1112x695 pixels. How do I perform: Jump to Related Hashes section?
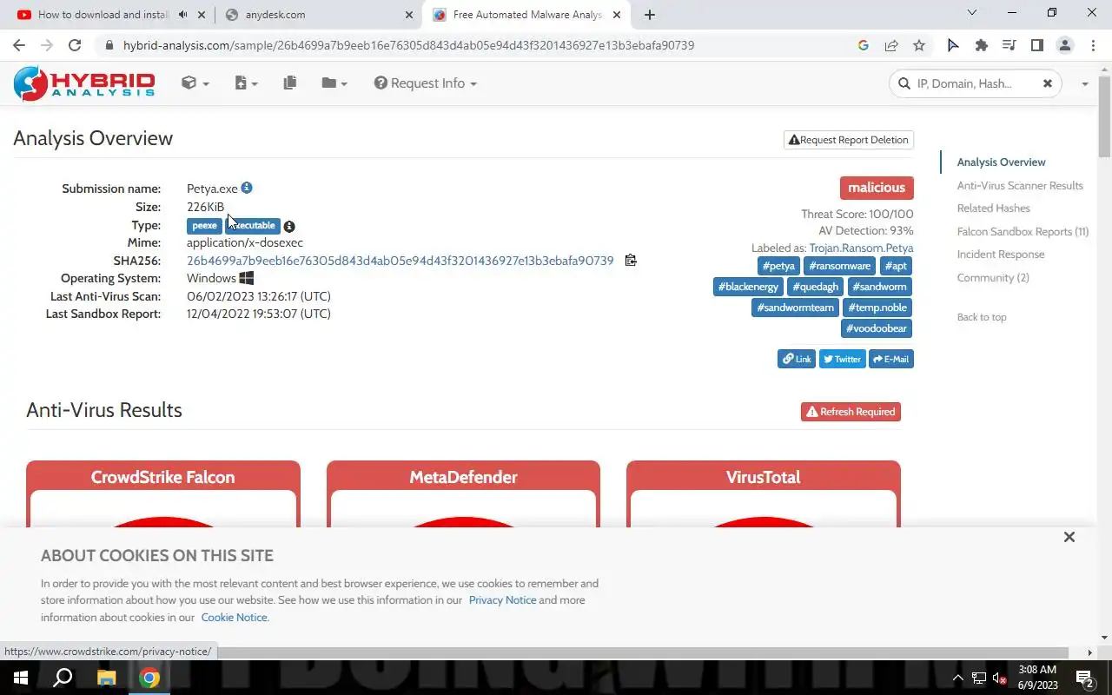[993, 208]
